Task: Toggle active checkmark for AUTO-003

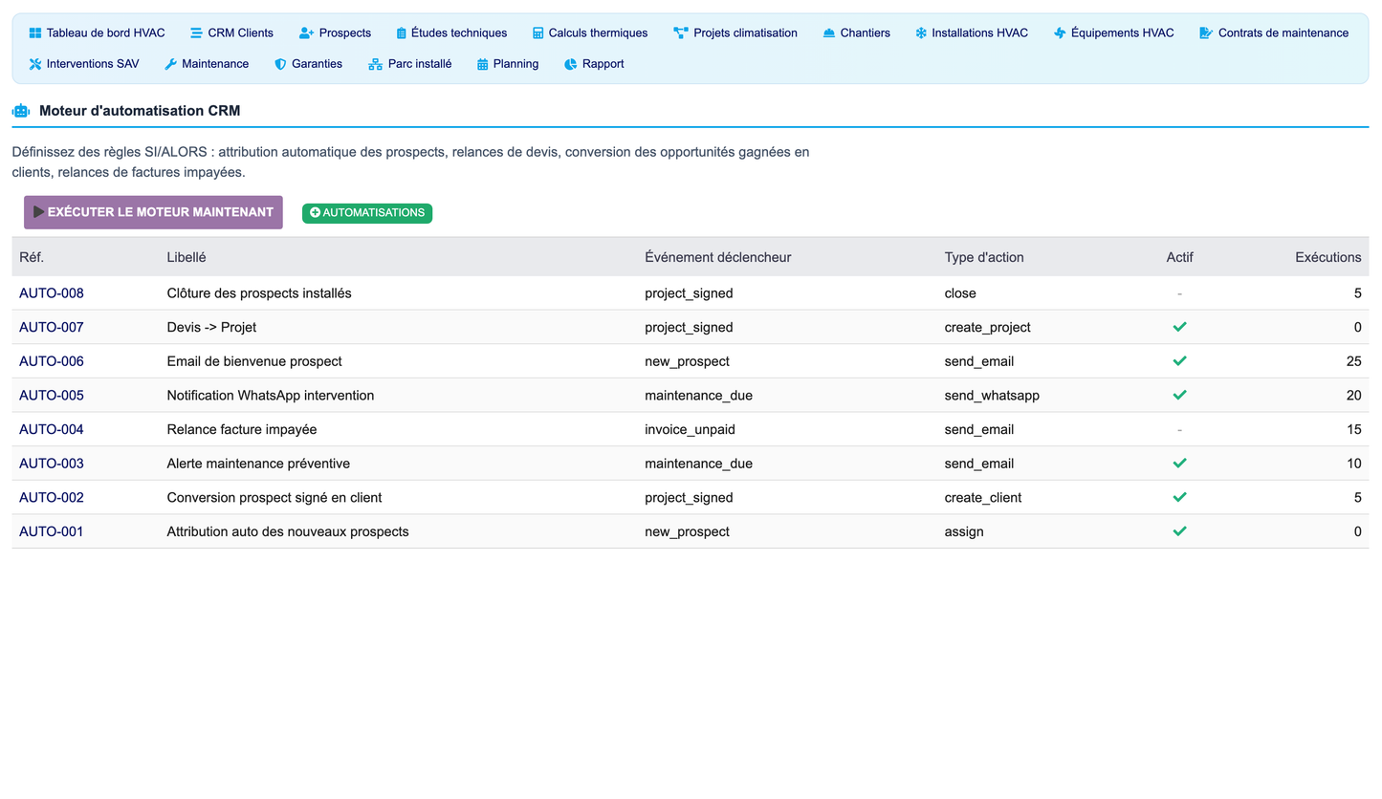Action: pos(1179,464)
